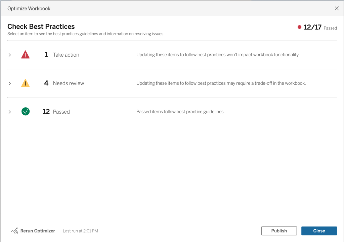
Task: Close the dialog with the top-right X
Action: pos(337,8)
